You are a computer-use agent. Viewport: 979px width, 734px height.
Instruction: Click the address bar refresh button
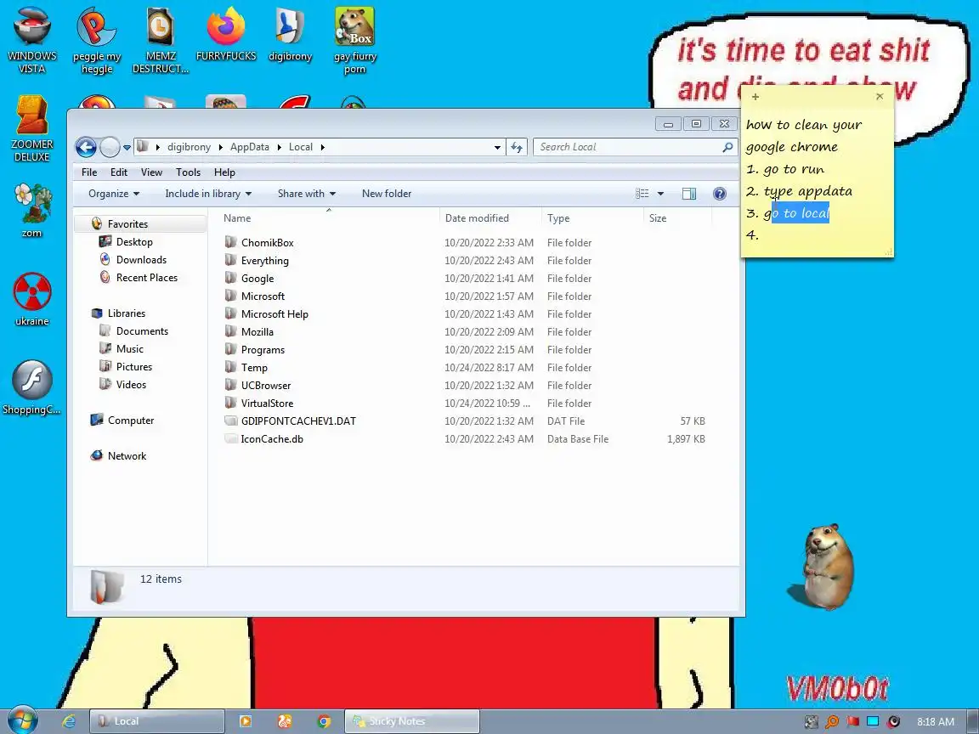point(517,147)
